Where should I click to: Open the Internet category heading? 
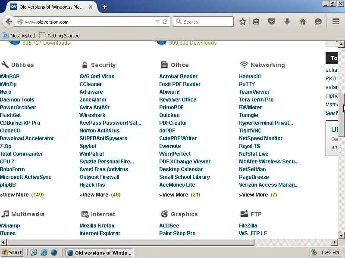tap(98, 214)
